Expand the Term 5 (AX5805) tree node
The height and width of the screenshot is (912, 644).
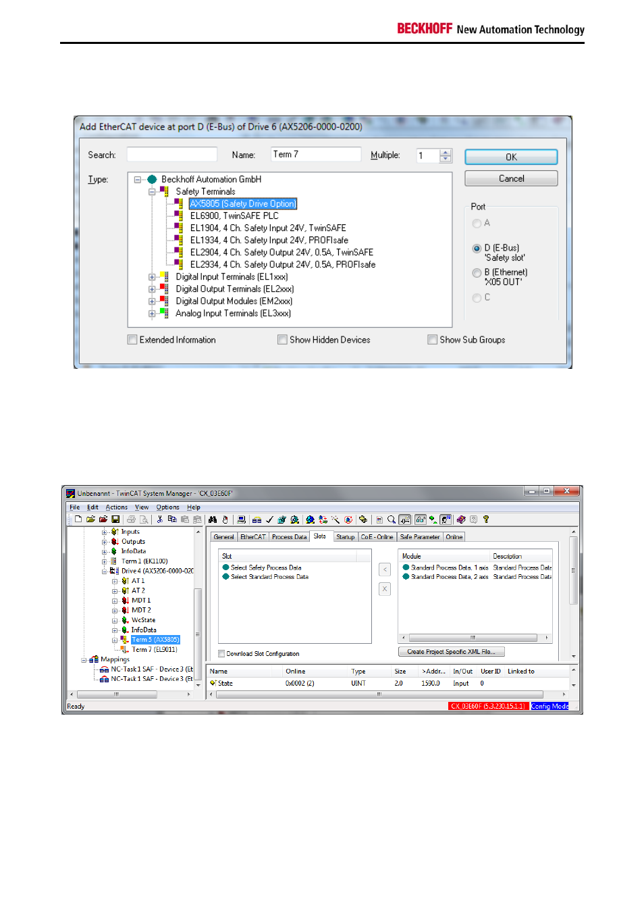coord(115,640)
